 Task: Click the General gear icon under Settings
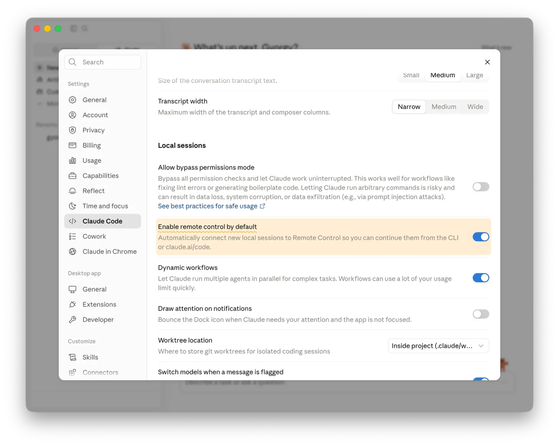(x=72, y=100)
